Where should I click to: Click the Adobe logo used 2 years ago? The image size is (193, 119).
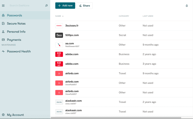(59, 54)
